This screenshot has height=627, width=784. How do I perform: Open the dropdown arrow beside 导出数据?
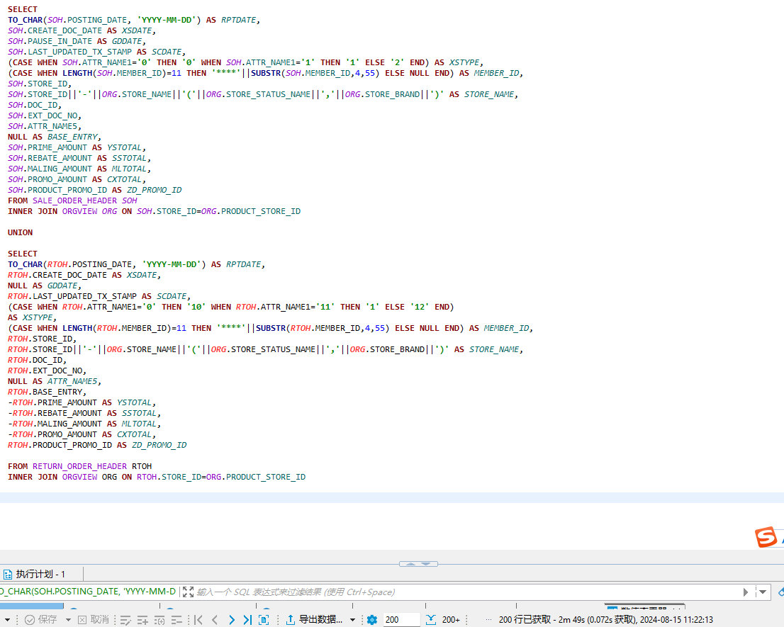click(352, 620)
